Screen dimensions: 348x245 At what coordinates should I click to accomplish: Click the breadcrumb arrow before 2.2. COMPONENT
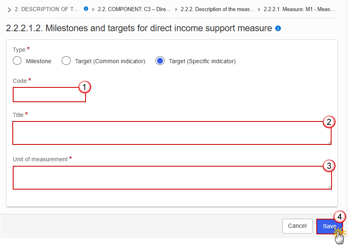click(93, 9)
